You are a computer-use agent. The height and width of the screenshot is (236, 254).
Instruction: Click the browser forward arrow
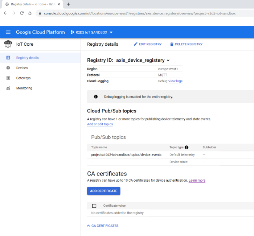click(14, 13)
